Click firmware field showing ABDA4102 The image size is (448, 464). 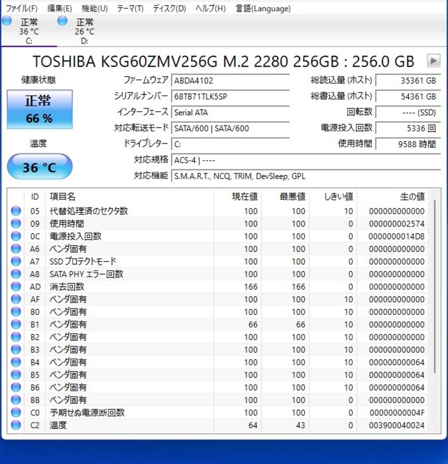pos(230,80)
